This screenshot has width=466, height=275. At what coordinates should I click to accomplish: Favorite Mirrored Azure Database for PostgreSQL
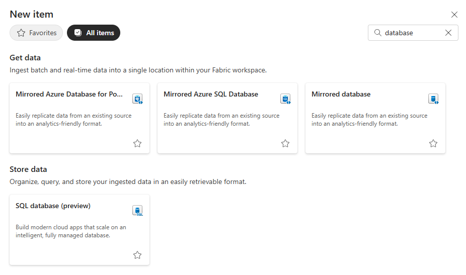137,143
